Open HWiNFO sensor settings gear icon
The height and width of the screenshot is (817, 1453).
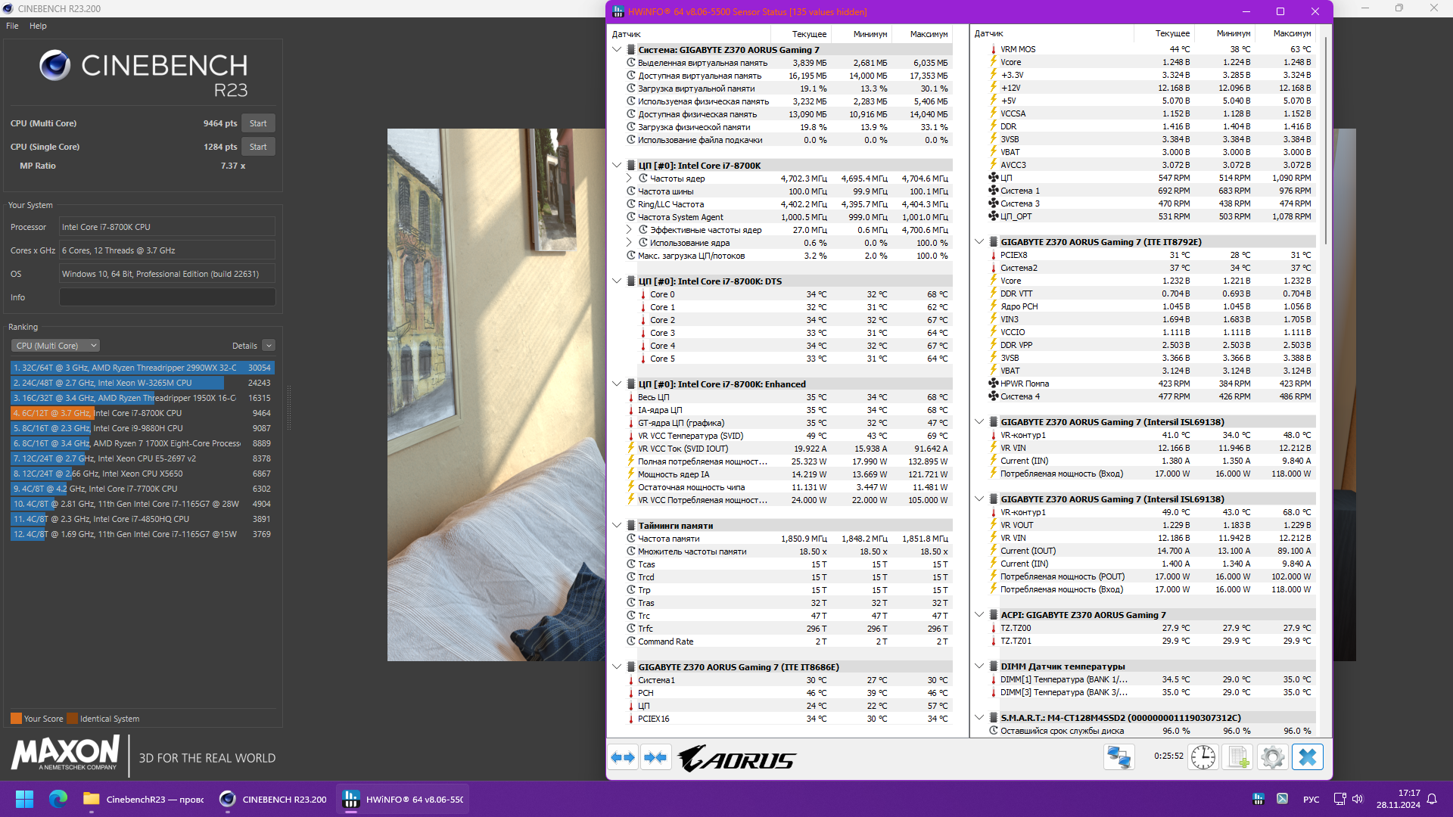coord(1273,757)
